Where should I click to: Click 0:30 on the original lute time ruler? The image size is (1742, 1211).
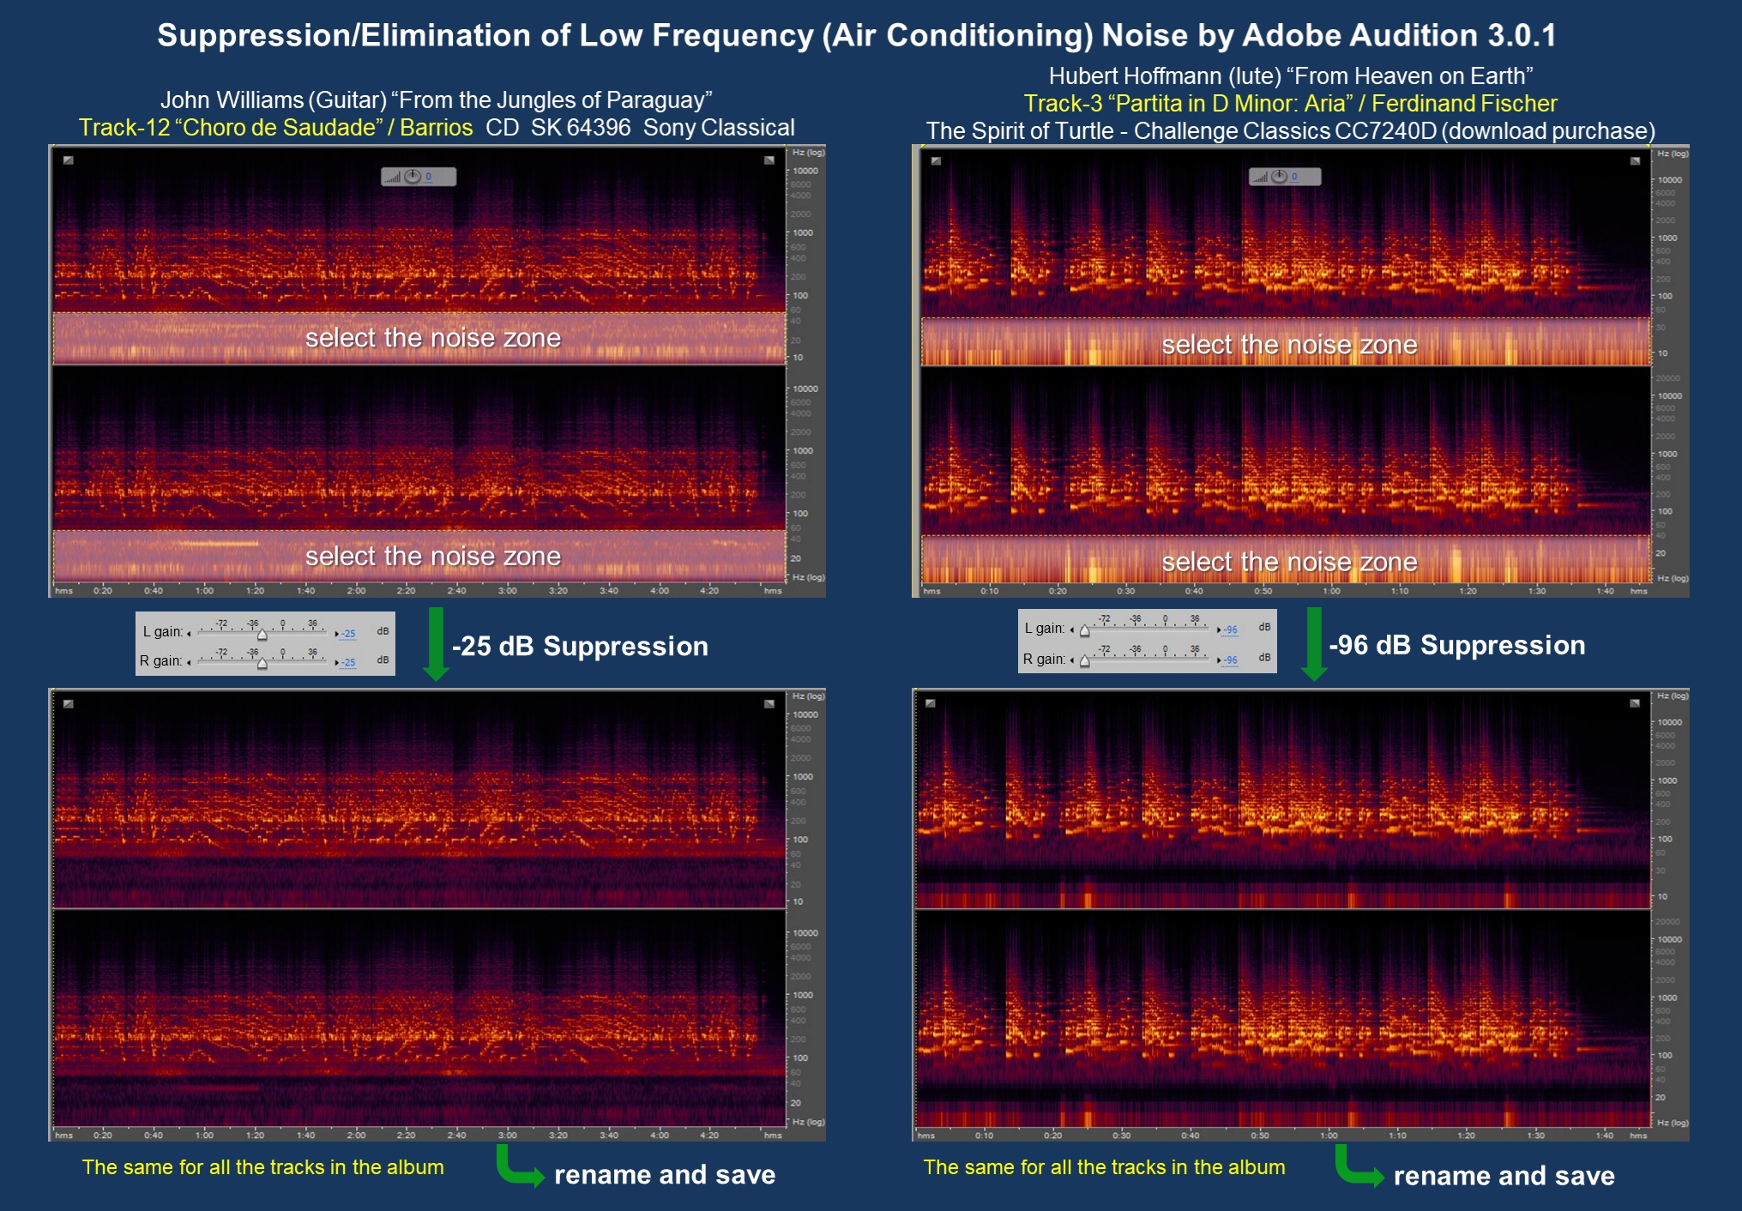[x=1125, y=591]
